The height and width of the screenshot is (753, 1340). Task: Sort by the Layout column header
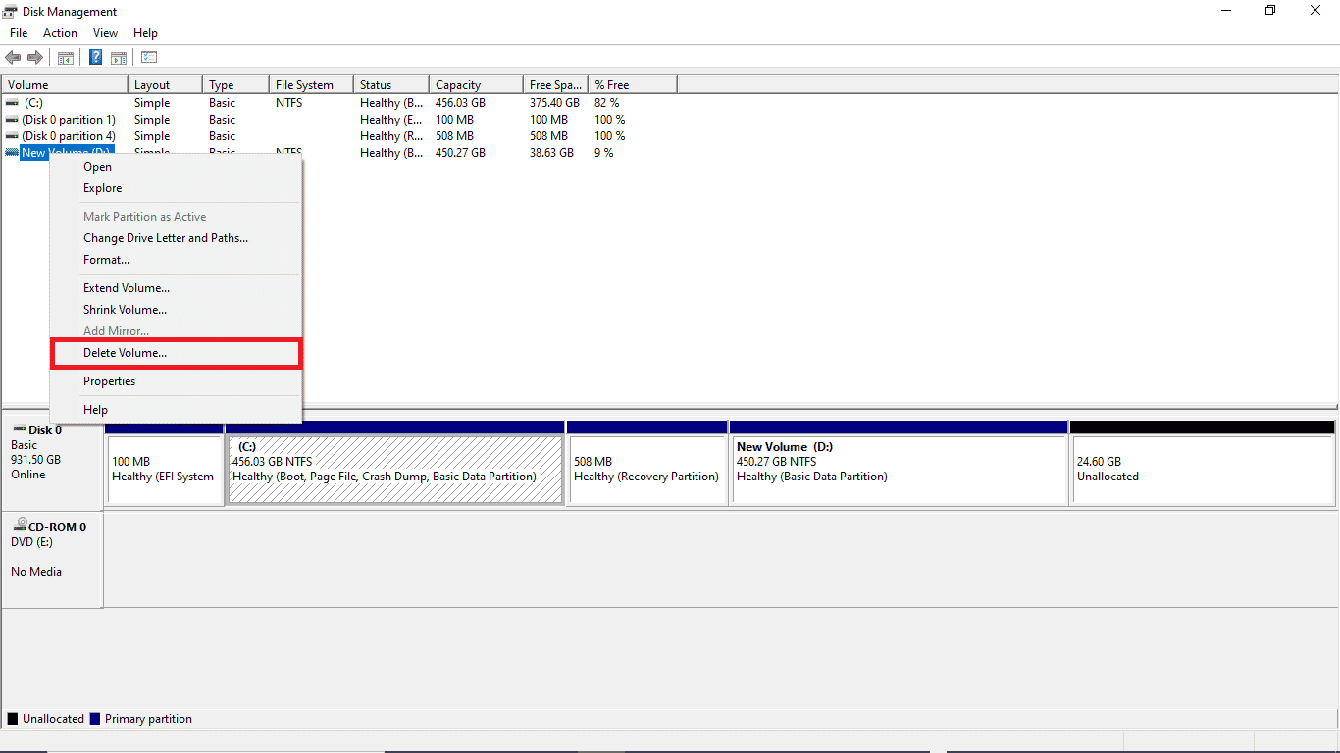pyautogui.click(x=165, y=85)
